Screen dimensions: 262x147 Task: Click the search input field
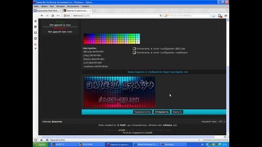click(190, 16)
